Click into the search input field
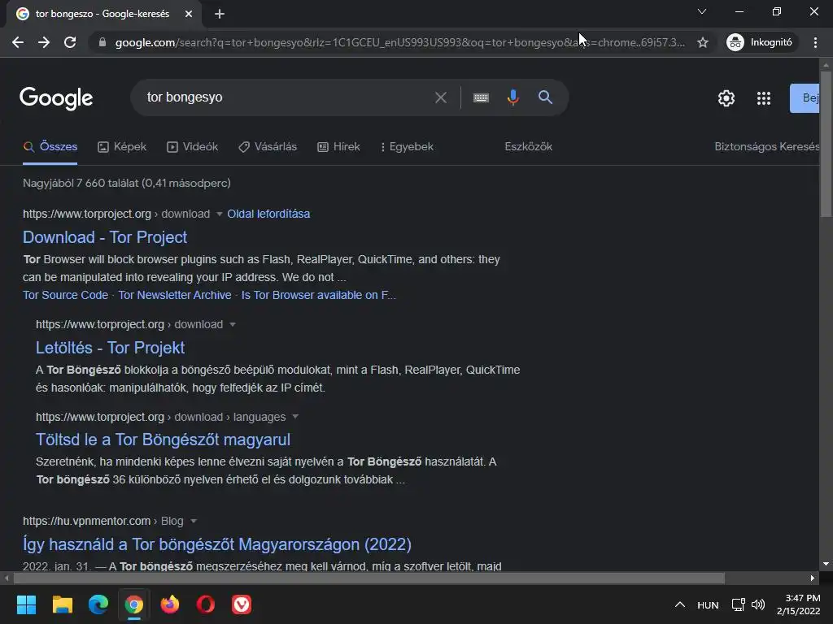Screen dimensions: 833x624 pos(287,97)
